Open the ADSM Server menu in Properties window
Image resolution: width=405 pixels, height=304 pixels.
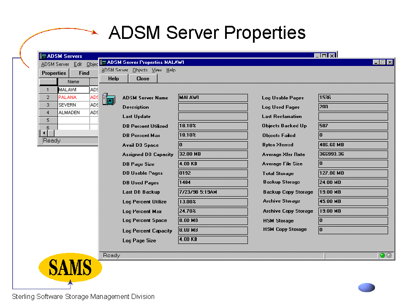point(115,70)
